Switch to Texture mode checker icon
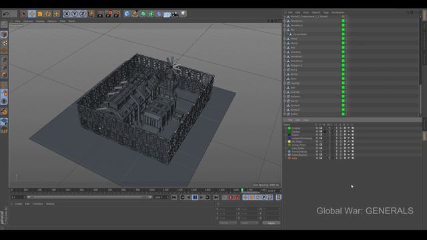The height and width of the screenshot is (240, 427). click(x=4, y=43)
